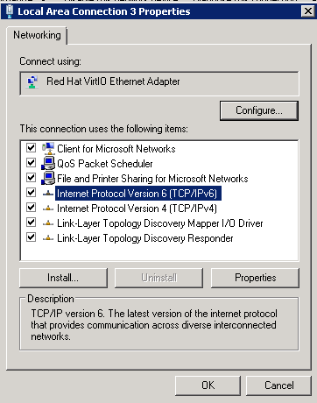
Task: Click the TCP/IPv6 protocol icon
Action: (x=48, y=194)
